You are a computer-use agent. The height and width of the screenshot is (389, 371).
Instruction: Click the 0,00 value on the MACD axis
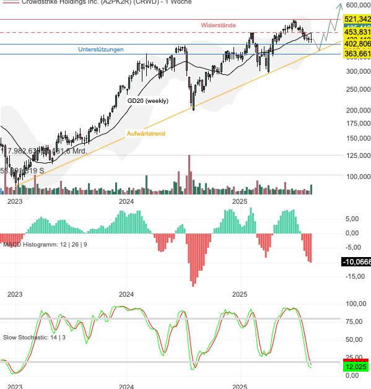coord(352,233)
